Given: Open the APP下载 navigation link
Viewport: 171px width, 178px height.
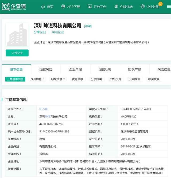Looking at the screenshot, I should (x=74, y=7).
